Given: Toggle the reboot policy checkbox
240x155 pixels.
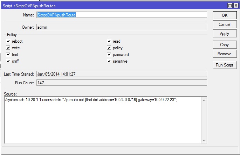Looking at the screenshot, I should point(8,41).
